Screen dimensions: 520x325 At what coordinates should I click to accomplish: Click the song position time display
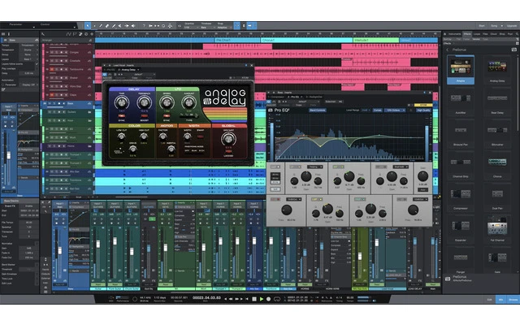(206, 298)
